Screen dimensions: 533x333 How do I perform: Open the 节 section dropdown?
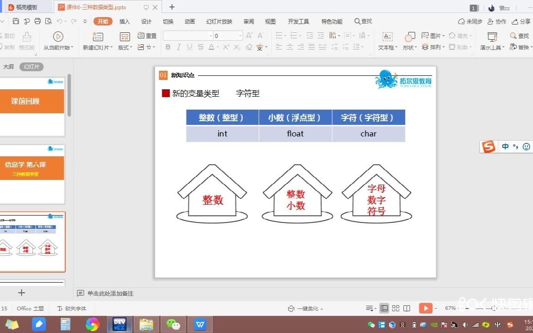click(x=146, y=47)
